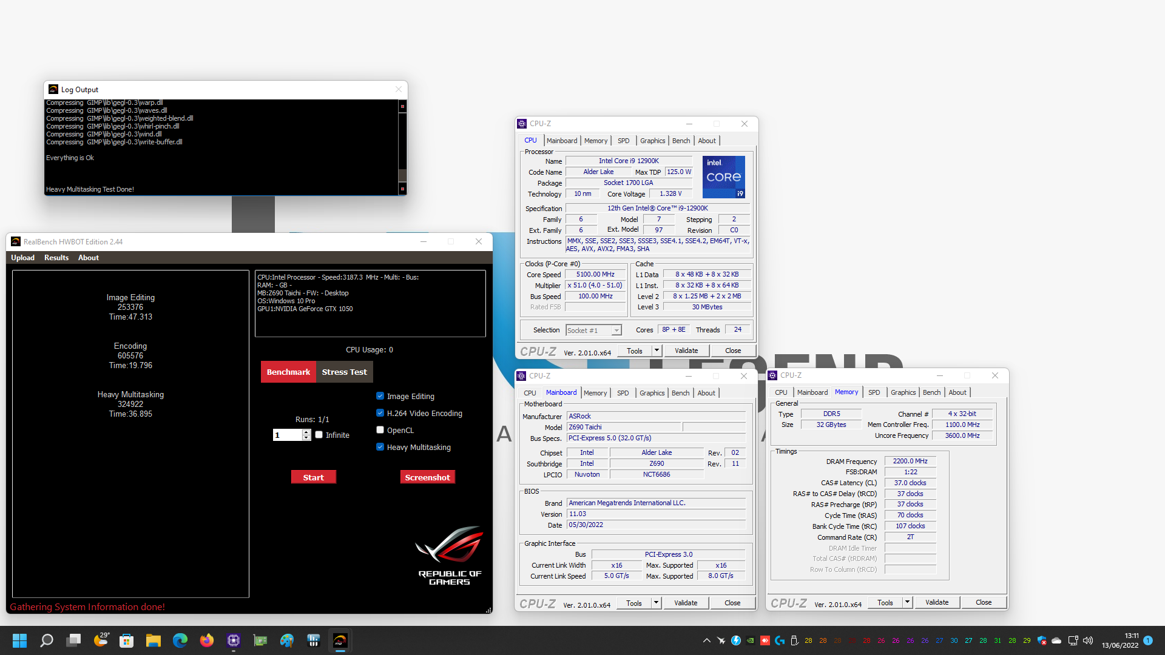Launch Microsoft Edge from the taskbar
This screenshot has height=655, width=1165.
coord(180,640)
